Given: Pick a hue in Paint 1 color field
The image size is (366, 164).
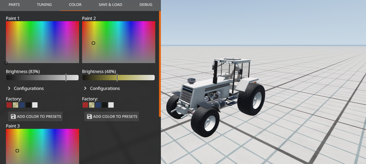Looking at the screenshot, I should [42, 42].
